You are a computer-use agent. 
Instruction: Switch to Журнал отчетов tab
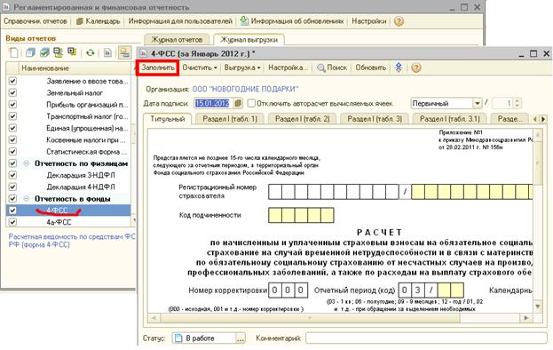[177, 39]
